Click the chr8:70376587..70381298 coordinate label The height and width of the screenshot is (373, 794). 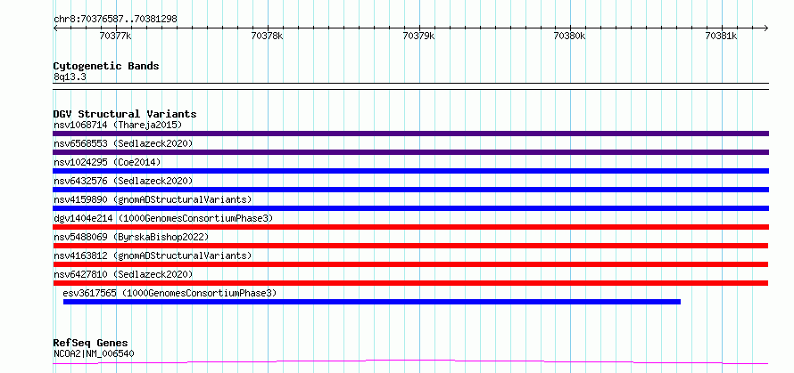(x=115, y=20)
